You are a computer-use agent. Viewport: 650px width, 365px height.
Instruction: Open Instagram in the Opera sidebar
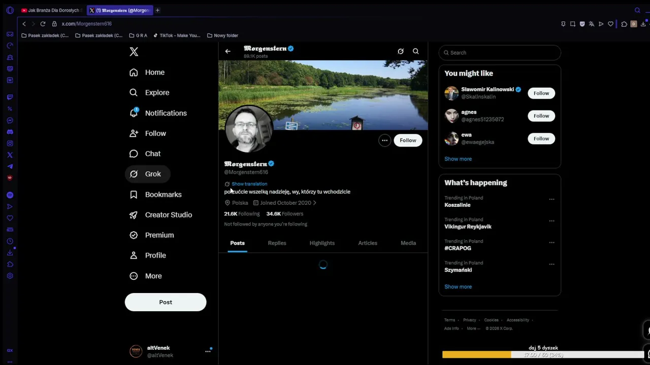(10, 143)
